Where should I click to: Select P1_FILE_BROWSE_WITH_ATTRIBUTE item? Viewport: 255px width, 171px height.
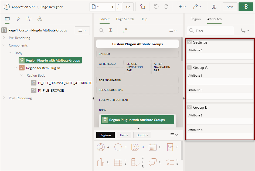tap(65, 83)
